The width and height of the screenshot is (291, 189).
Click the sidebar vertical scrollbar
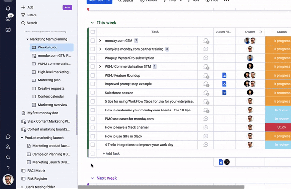coord(77,115)
